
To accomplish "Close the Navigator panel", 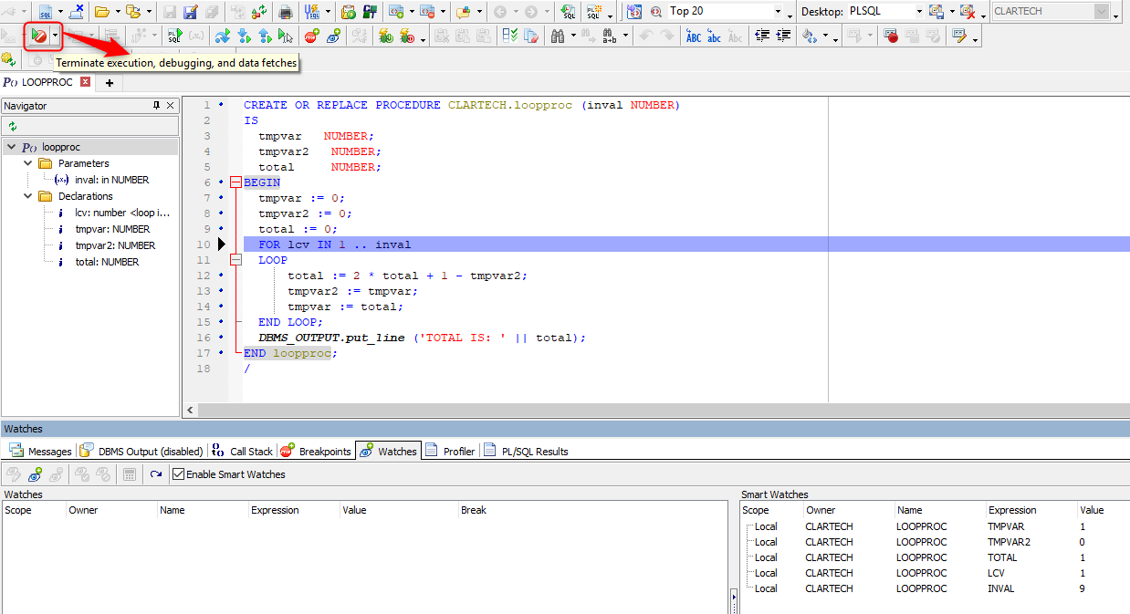I will click(x=171, y=106).
